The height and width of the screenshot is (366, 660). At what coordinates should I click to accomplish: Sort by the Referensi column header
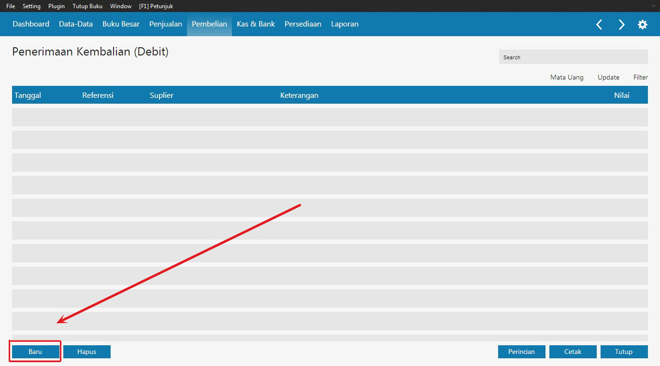98,95
